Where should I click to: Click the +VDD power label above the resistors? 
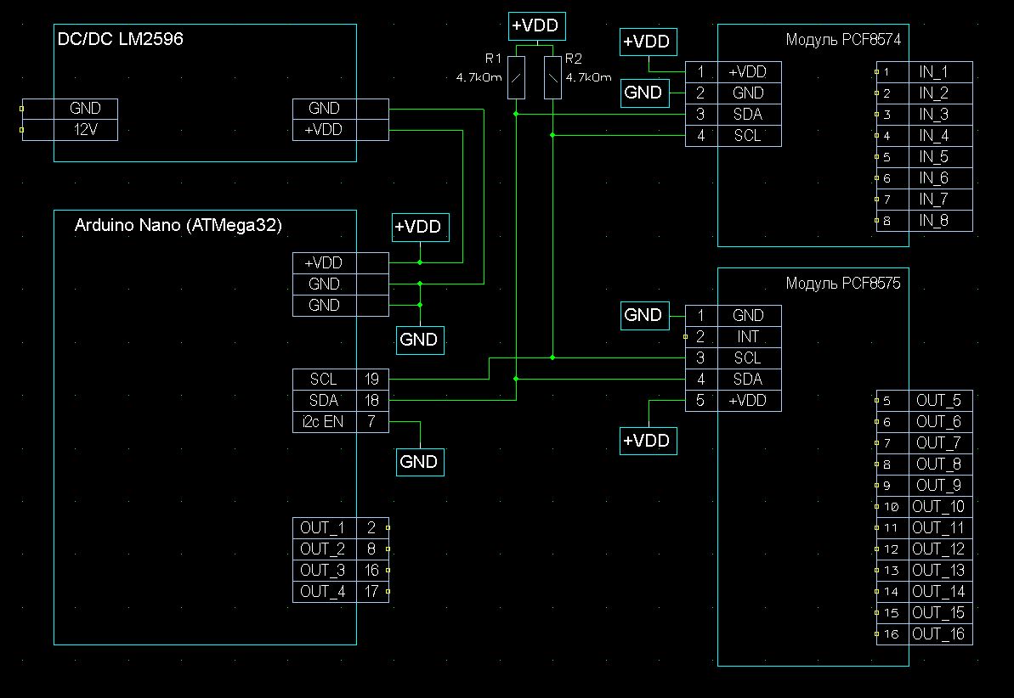pyautogui.click(x=535, y=26)
